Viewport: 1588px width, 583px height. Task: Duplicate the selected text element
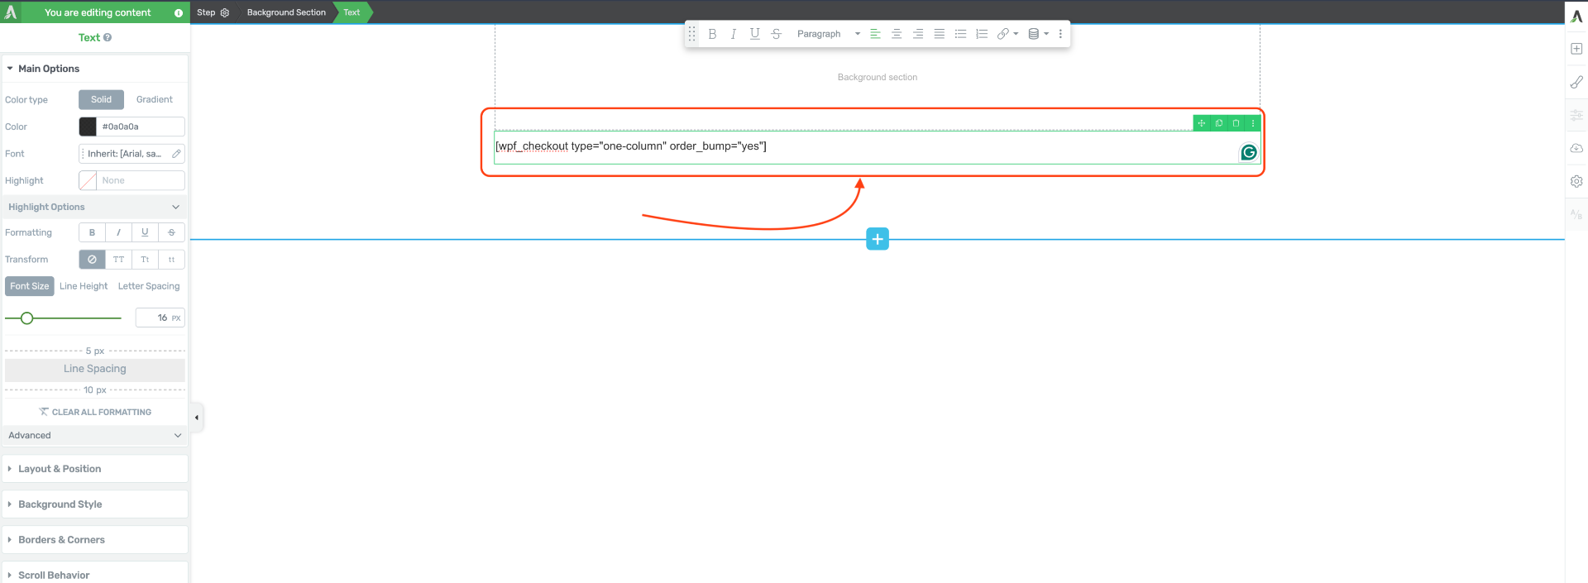pos(1219,123)
